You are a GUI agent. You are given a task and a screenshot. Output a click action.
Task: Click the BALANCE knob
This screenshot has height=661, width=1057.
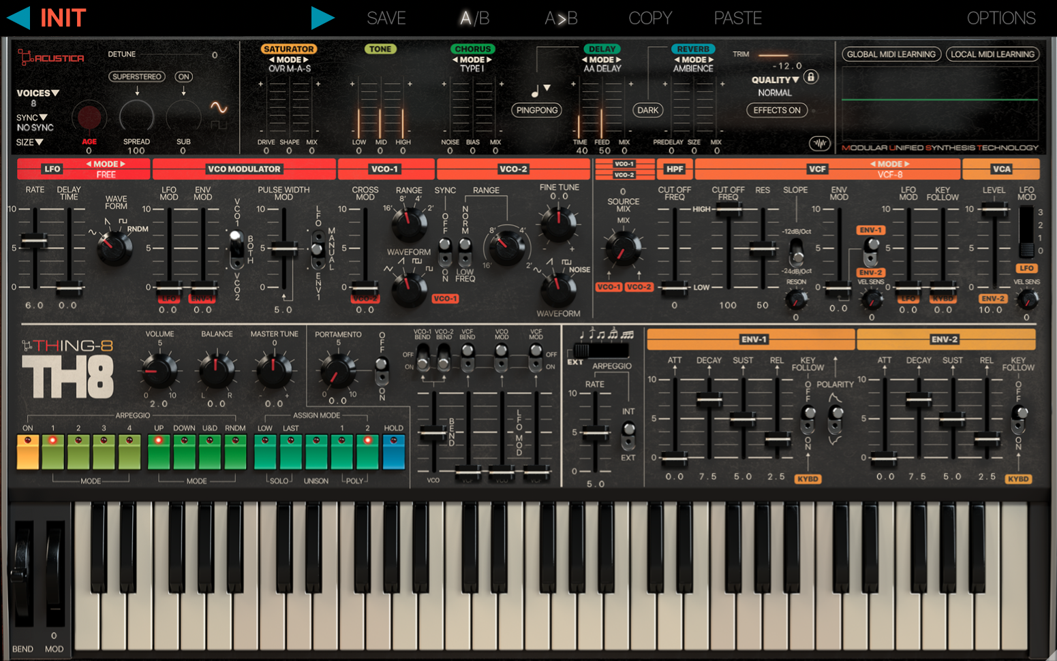[x=216, y=370]
